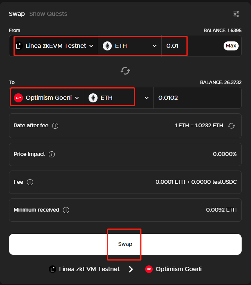Expand the Optimism Goerli network dropdown

pyautogui.click(x=77, y=98)
